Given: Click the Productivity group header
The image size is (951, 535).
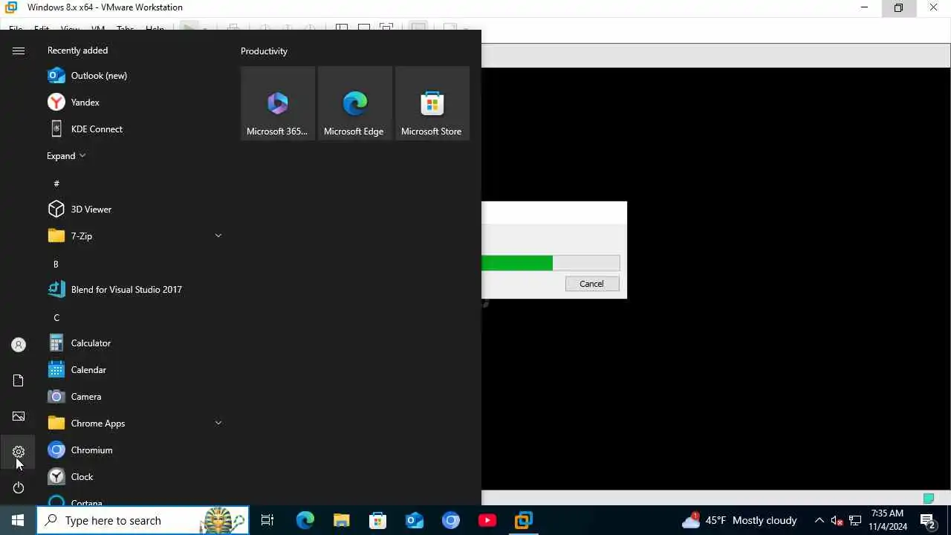Looking at the screenshot, I should pyautogui.click(x=264, y=51).
